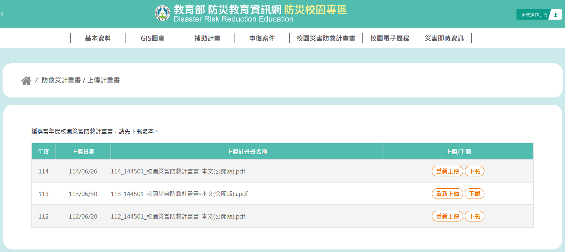The width and height of the screenshot is (565, 252).
Task: Download the year 112 plan document
Action: point(474,216)
